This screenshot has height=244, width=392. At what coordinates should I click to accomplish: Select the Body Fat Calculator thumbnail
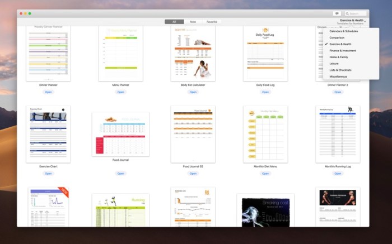pyautogui.click(x=193, y=54)
